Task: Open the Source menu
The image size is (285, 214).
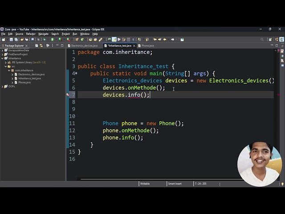Action: 19,34
